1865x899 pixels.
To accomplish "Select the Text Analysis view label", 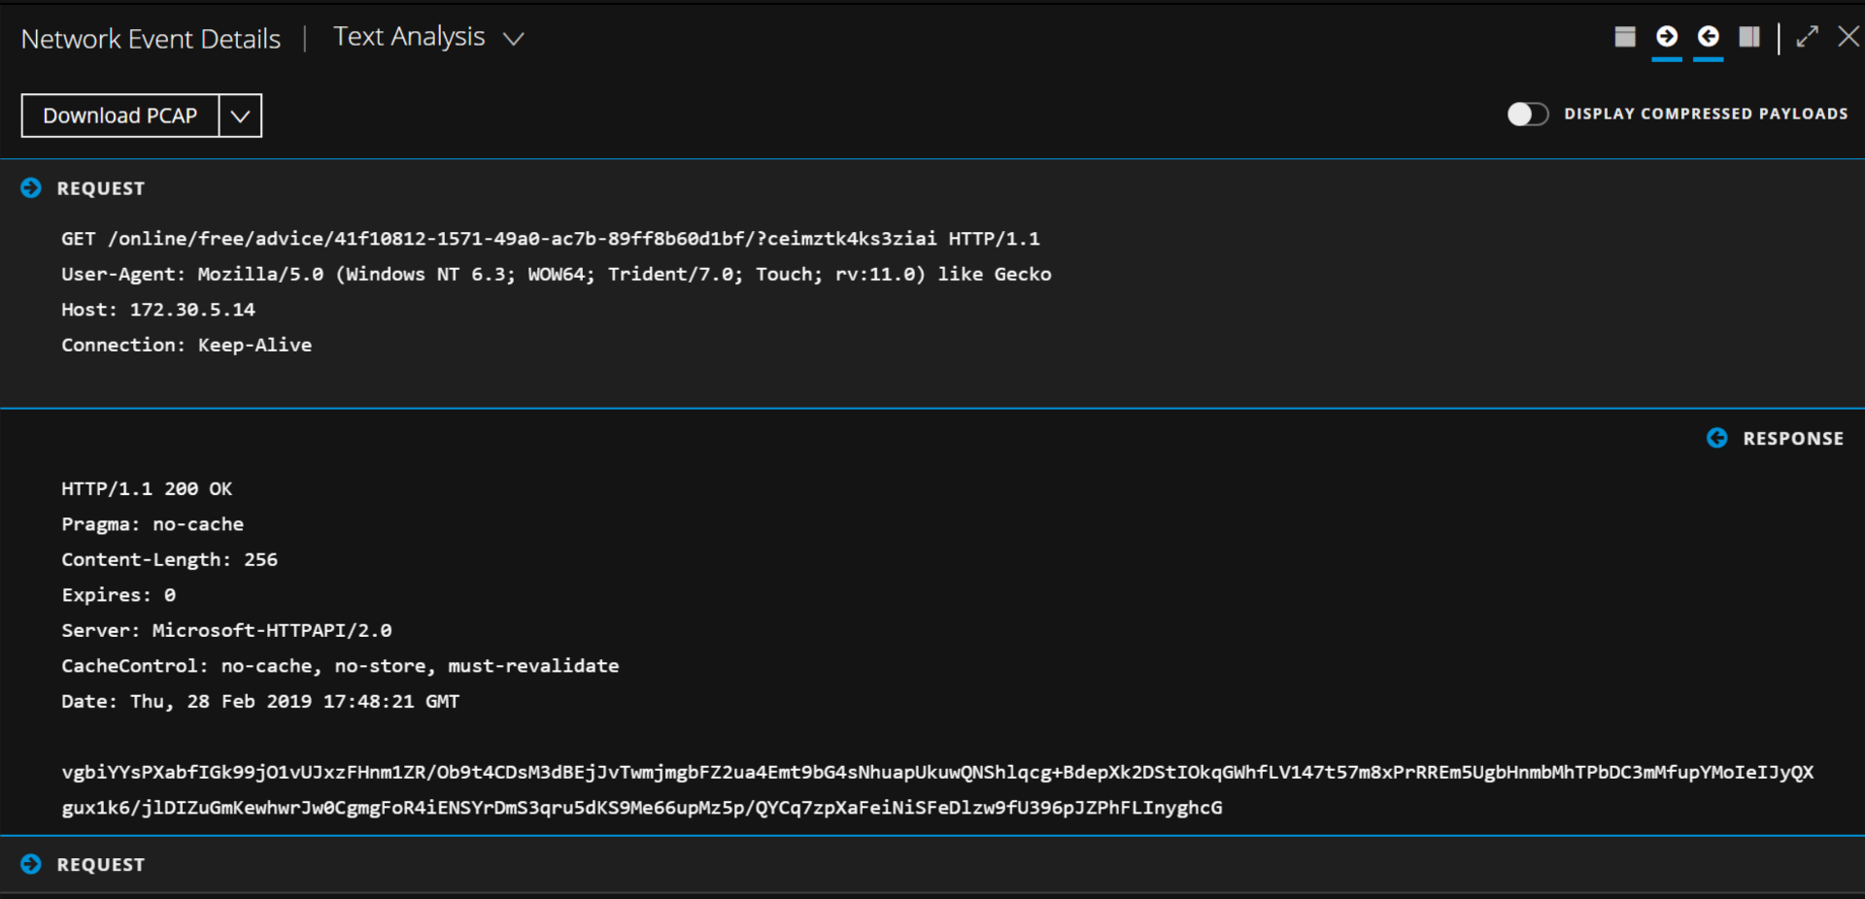I will [409, 37].
